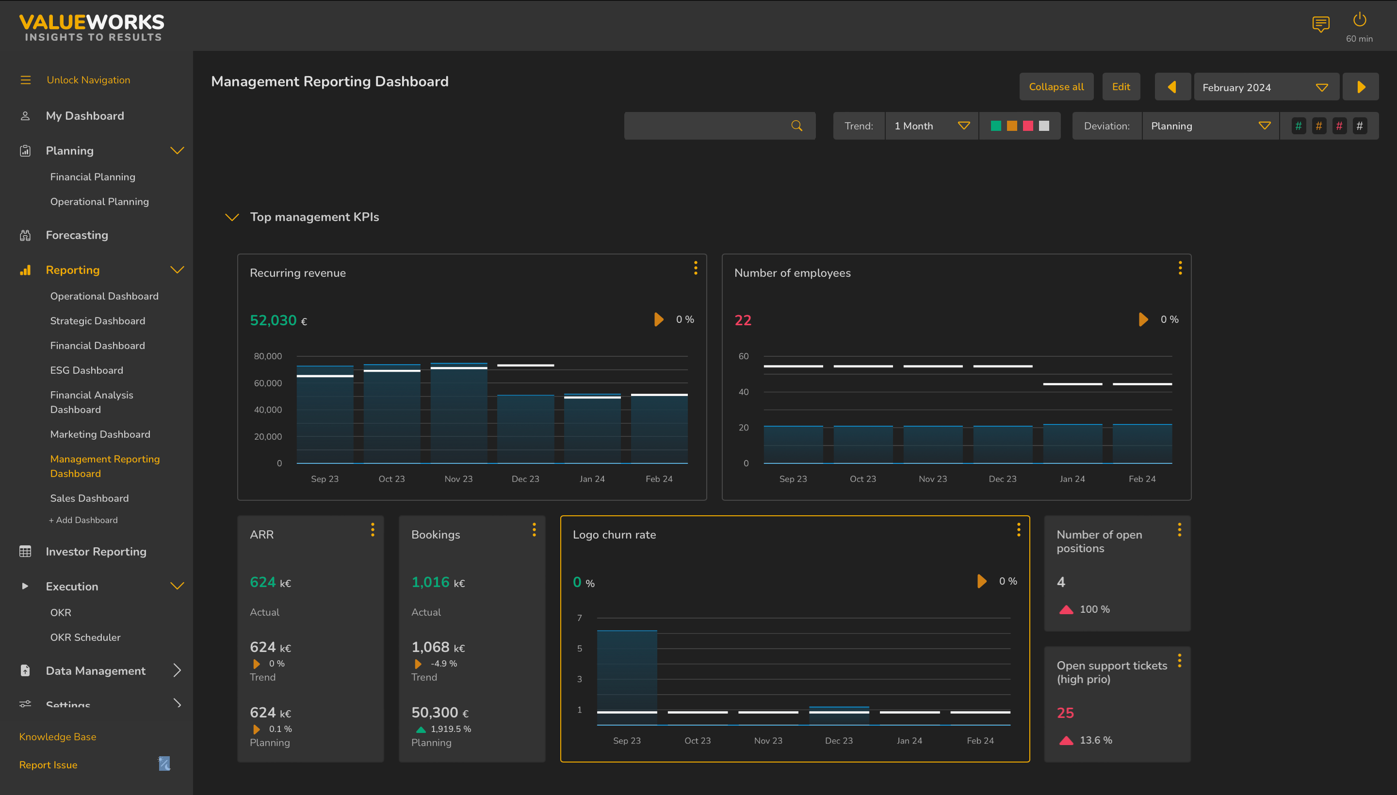The height and width of the screenshot is (795, 1397).
Task: Go to previous month arrow
Action: tap(1172, 87)
